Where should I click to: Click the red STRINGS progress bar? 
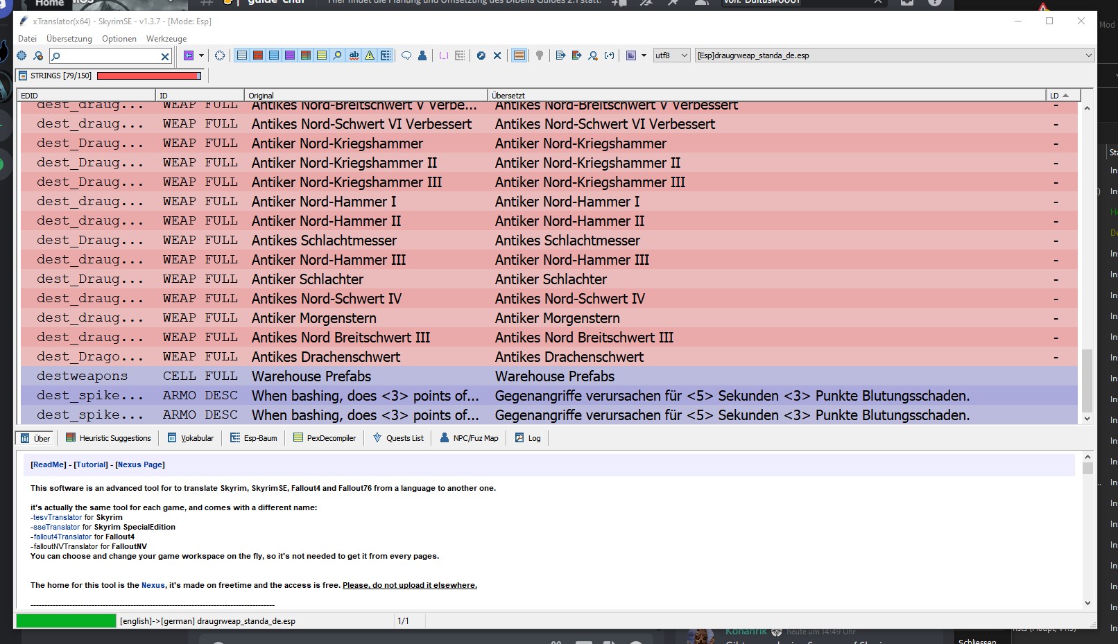click(x=149, y=76)
